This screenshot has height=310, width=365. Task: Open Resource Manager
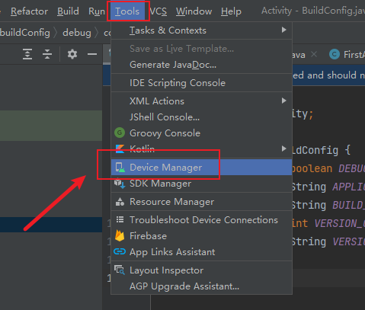[201, 202]
